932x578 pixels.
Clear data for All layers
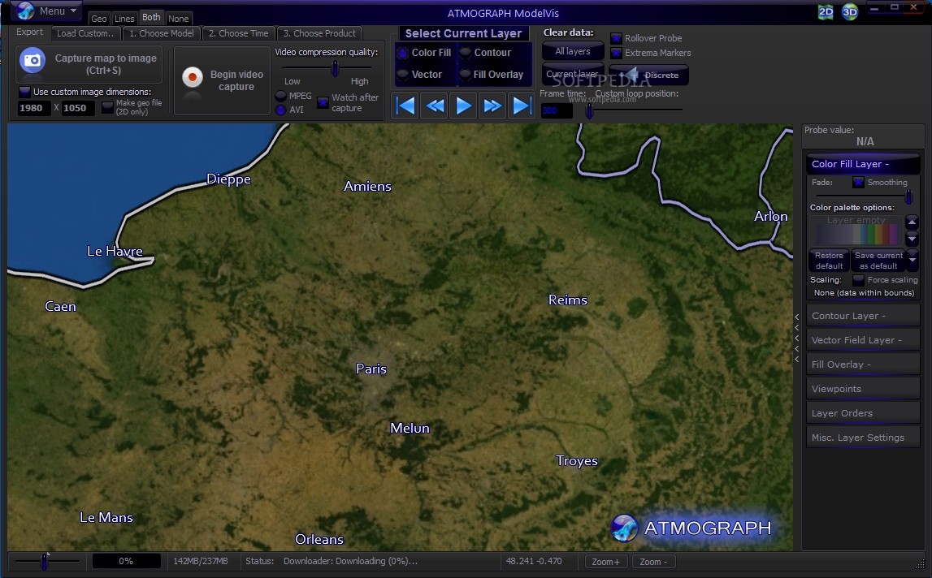pos(572,52)
